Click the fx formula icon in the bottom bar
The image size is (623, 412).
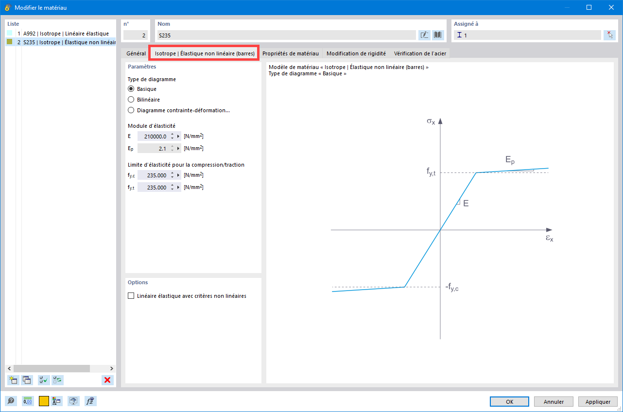[x=90, y=401]
